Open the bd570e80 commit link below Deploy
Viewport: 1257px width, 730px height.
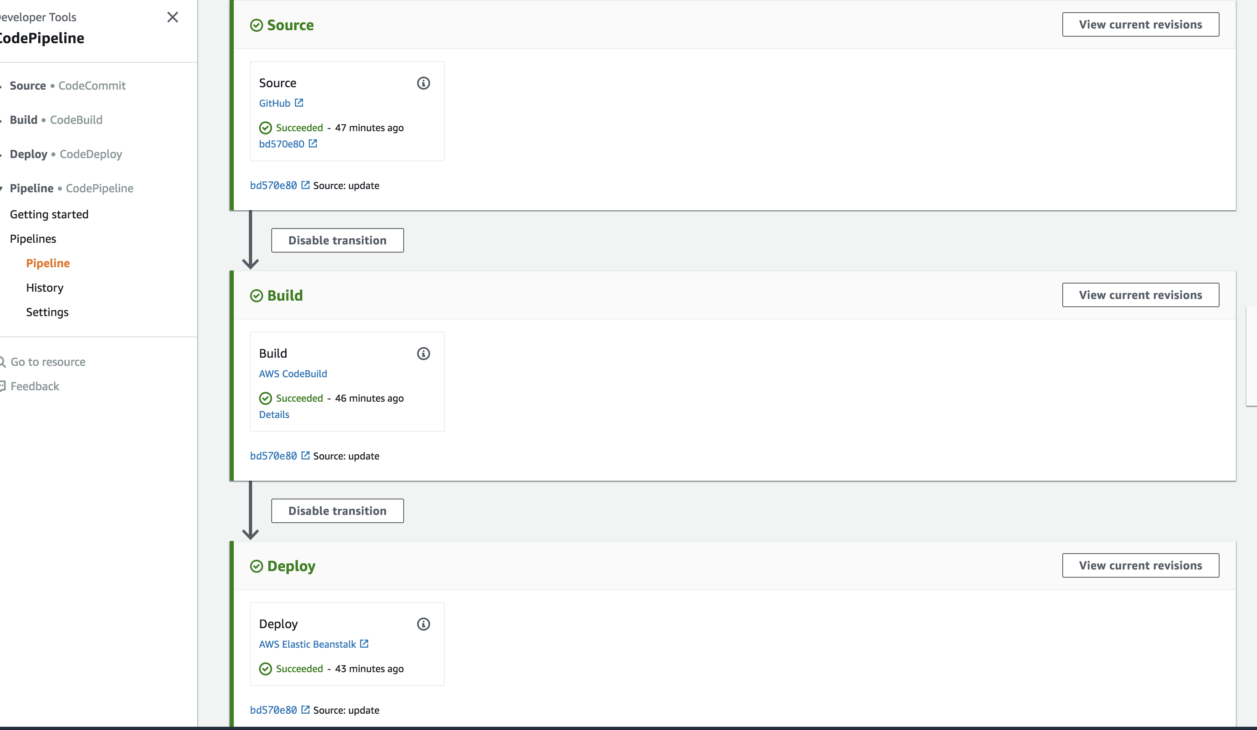click(x=273, y=710)
